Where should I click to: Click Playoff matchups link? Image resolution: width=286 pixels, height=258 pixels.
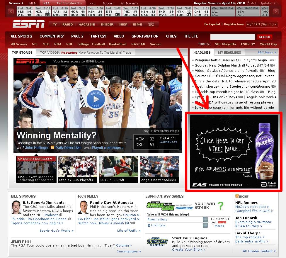click(x=108, y=147)
